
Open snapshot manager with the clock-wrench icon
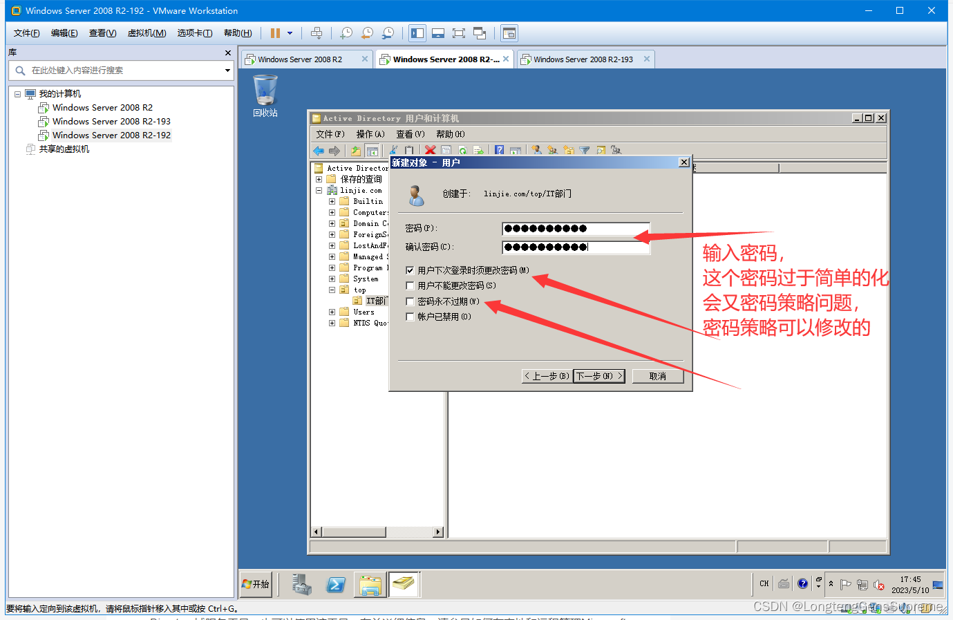[388, 33]
